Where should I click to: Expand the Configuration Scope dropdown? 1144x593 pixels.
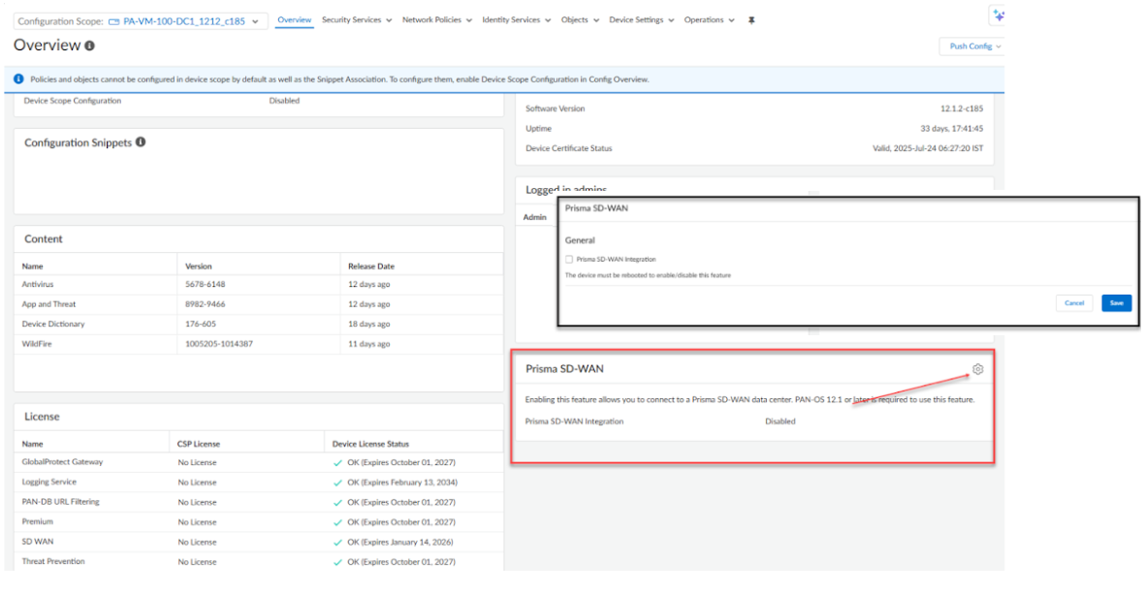pos(256,21)
